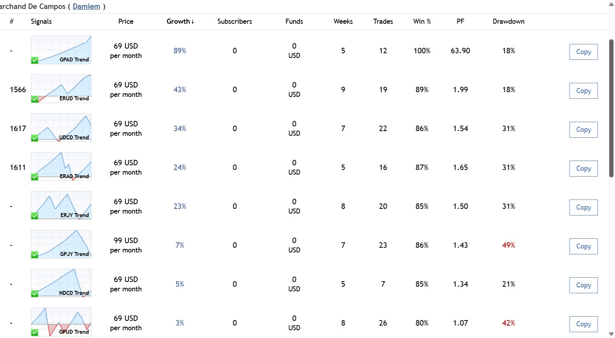Image resolution: width=615 pixels, height=338 pixels.
Task: Sort table by Growth column header
Action: coord(180,21)
